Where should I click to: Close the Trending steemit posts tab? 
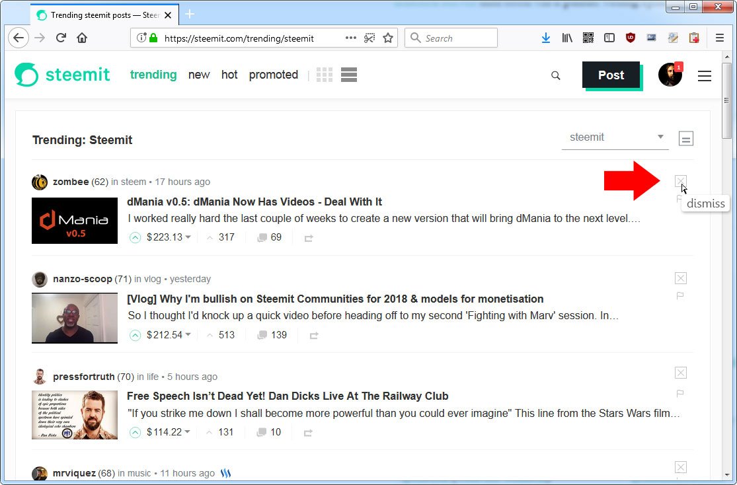[168, 15]
